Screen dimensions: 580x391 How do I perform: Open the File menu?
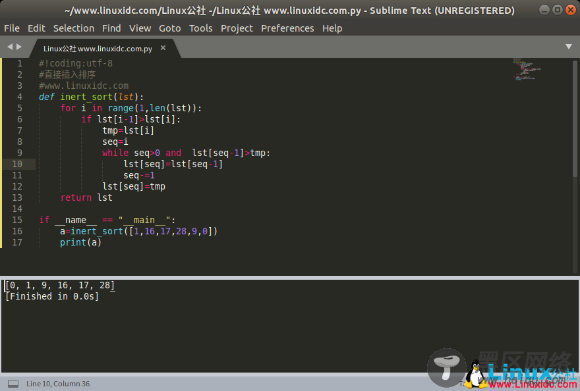[x=12, y=28]
